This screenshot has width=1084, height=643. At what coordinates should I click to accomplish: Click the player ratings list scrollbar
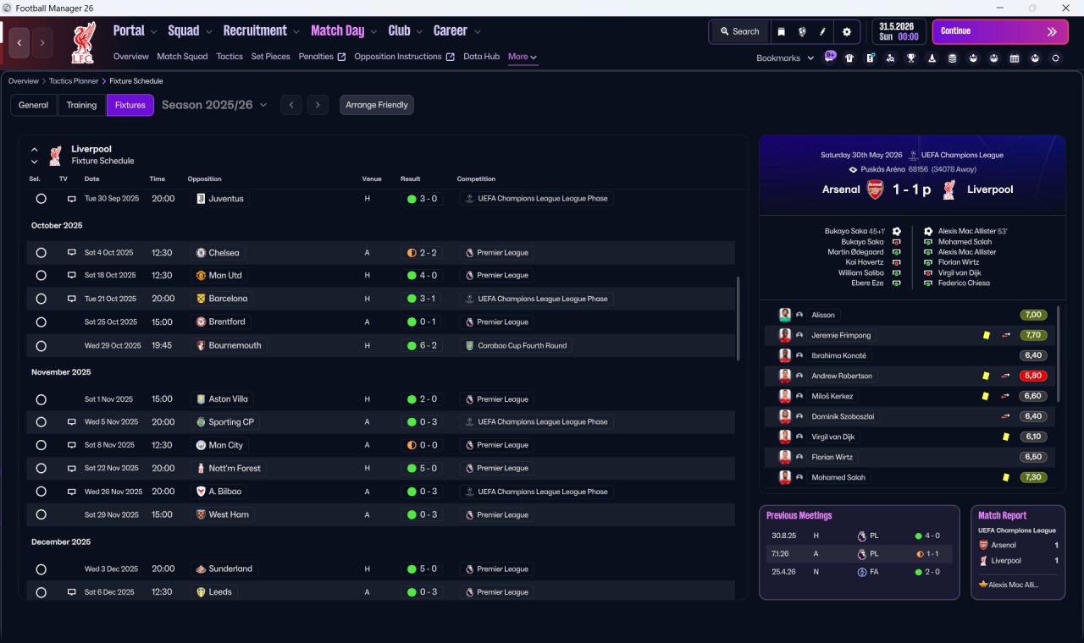[1059, 354]
